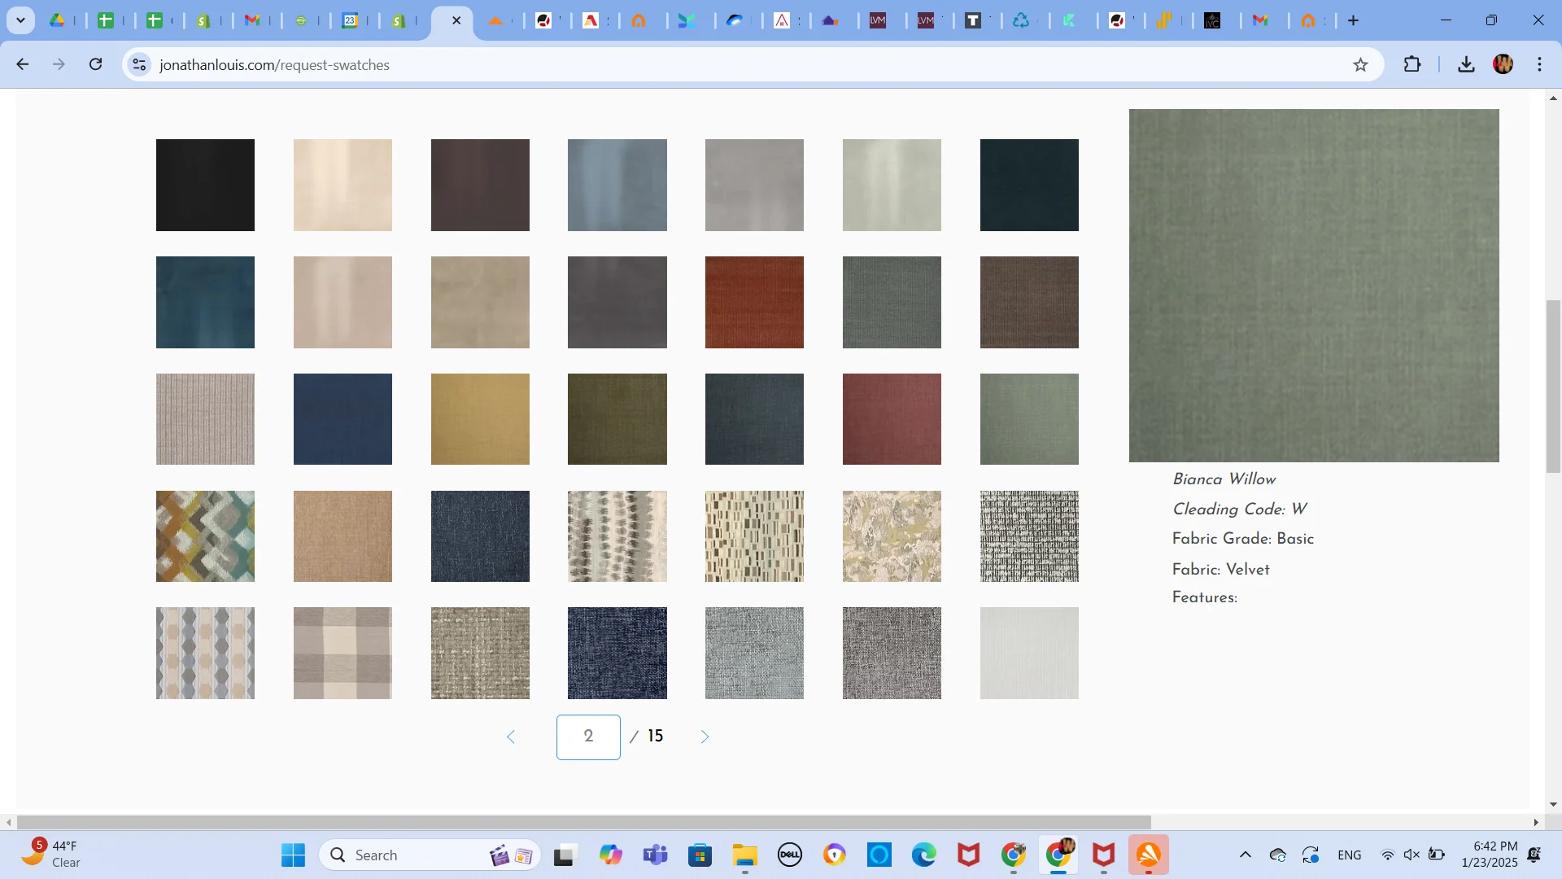Bookmark this page via the star icon

coord(1360,64)
